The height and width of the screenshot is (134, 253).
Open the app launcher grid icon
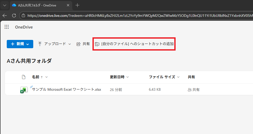tap(7, 27)
